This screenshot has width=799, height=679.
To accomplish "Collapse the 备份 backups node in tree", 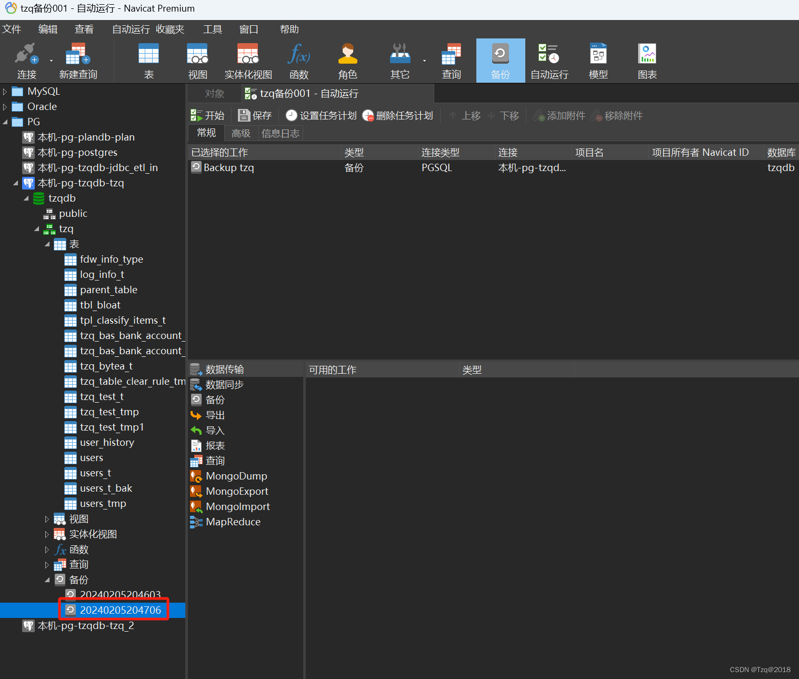I will [47, 580].
